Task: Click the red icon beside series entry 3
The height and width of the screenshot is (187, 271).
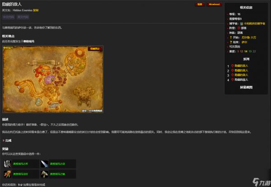Action: (x=233, y=75)
